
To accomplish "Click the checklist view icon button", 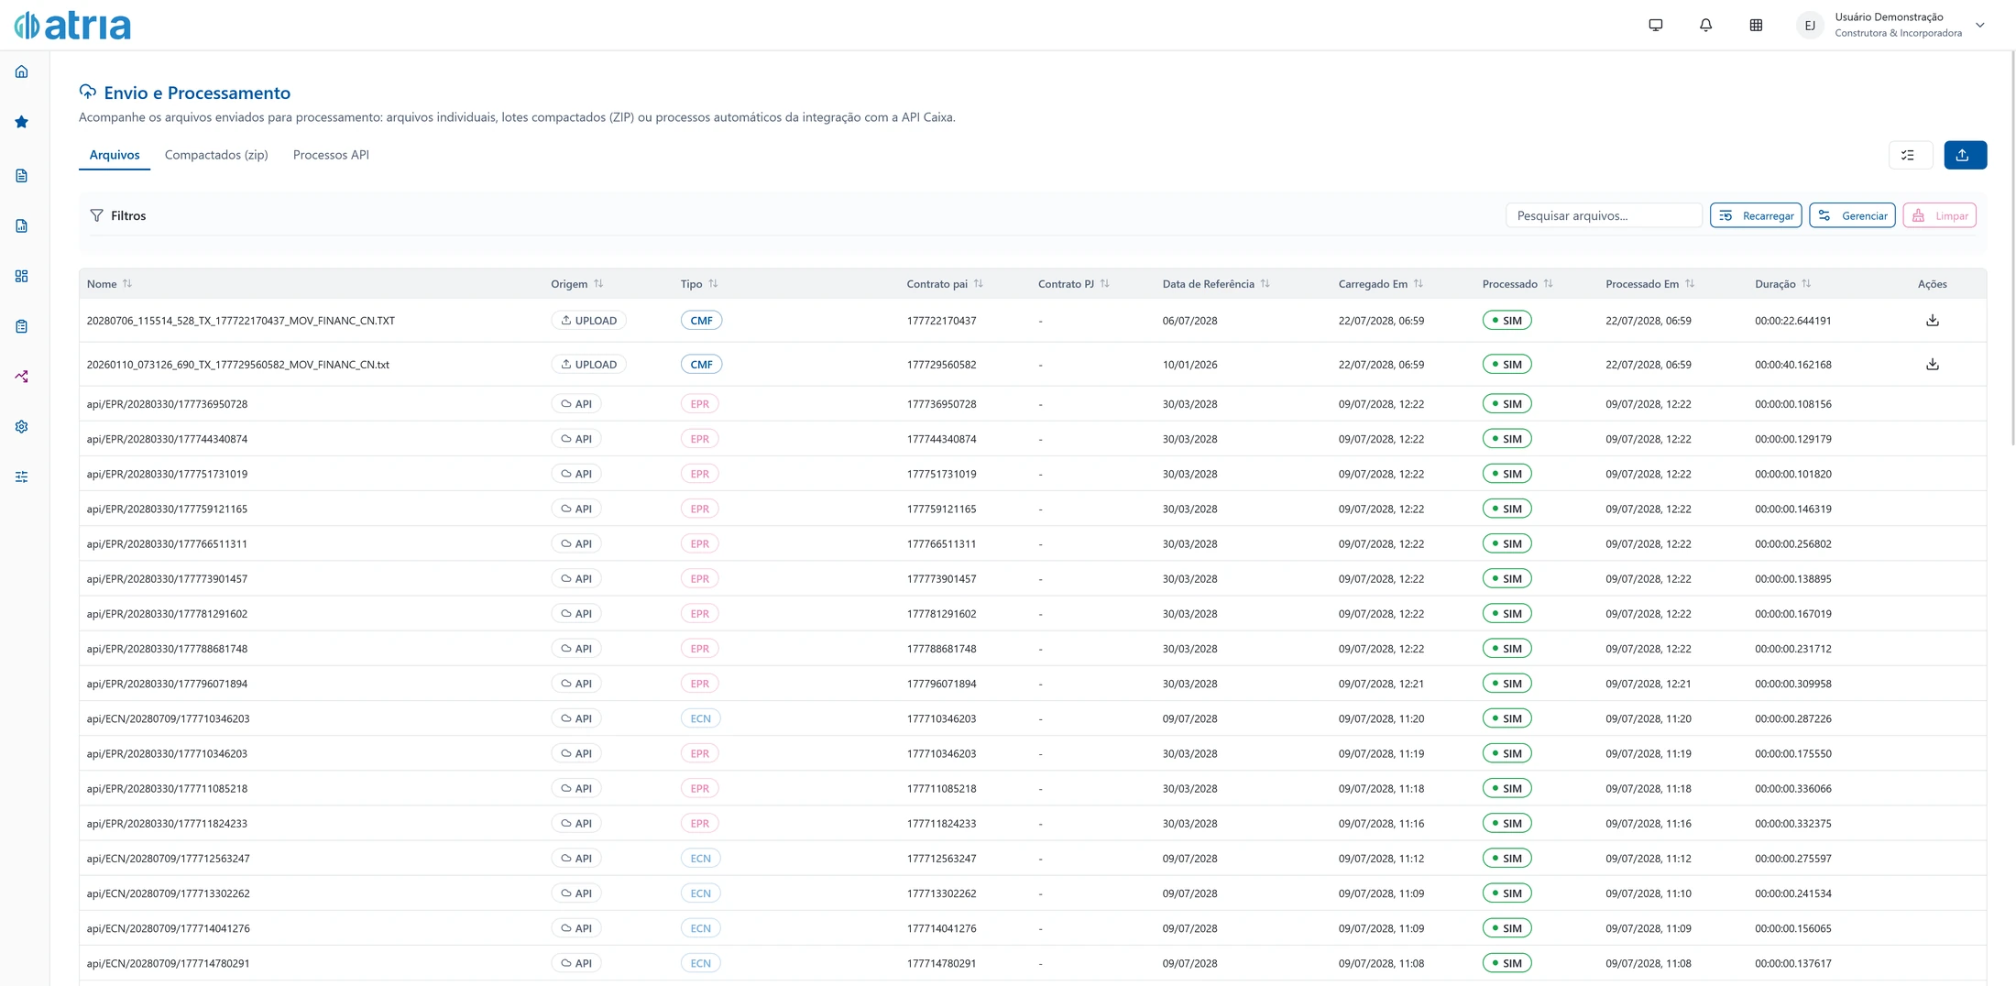I will 1911,155.
